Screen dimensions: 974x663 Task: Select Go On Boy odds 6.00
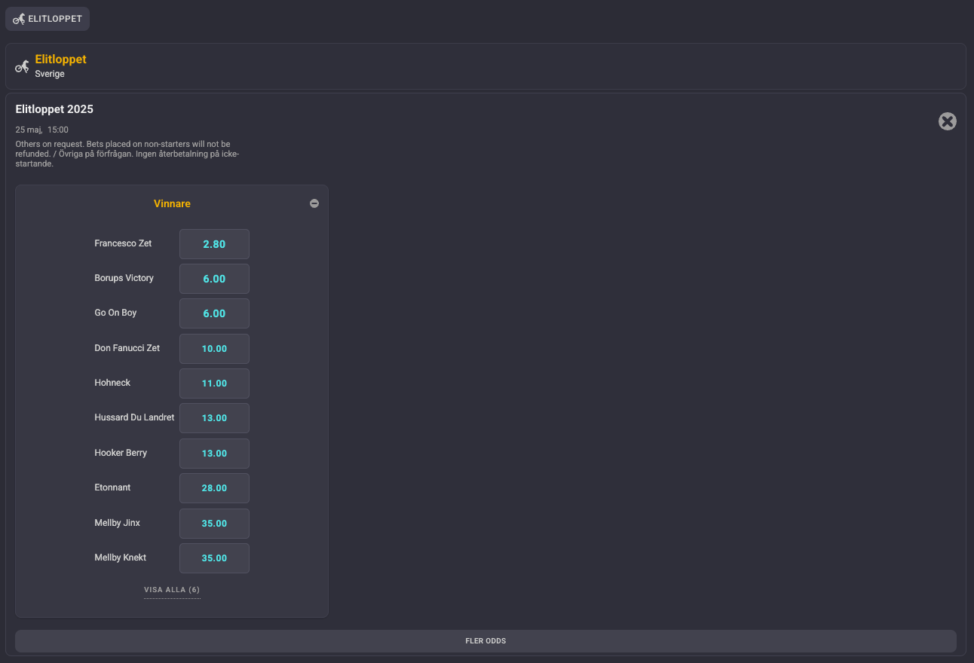point(214,313)
